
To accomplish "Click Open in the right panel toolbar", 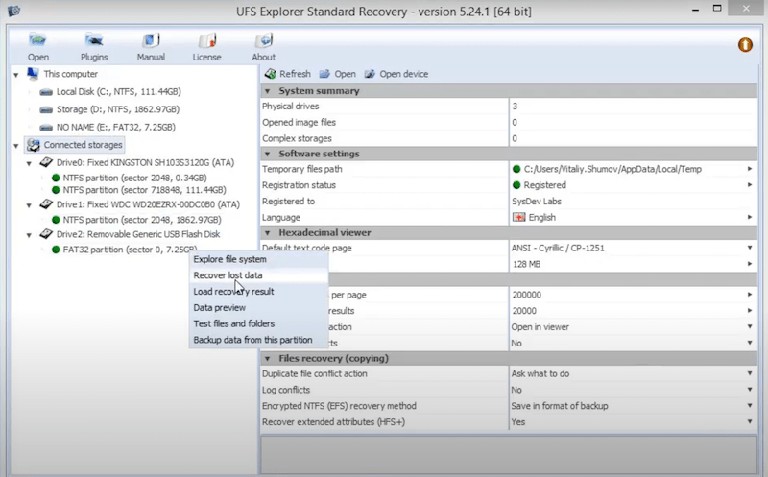I will pyautogui.click(x=338, y=74).
